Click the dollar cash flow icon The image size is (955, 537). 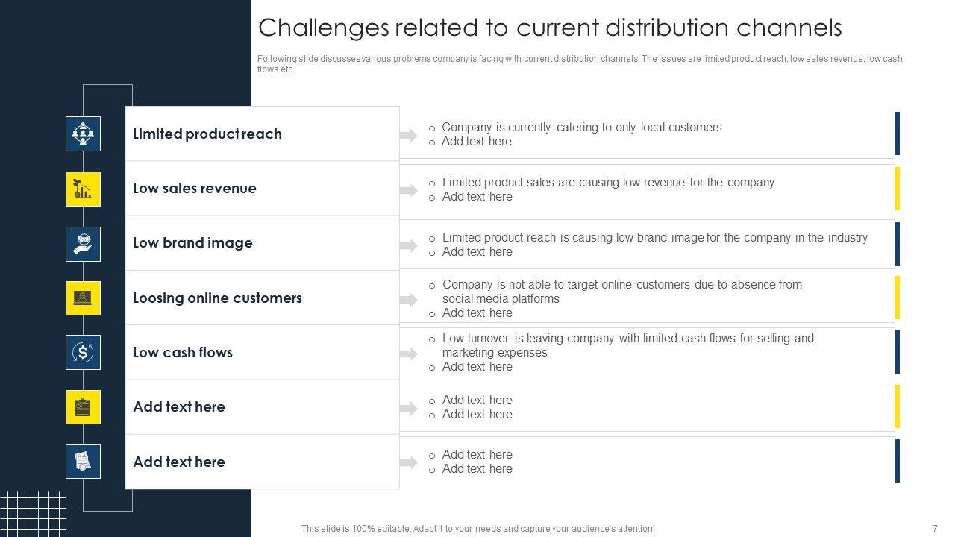coord(83,352)
